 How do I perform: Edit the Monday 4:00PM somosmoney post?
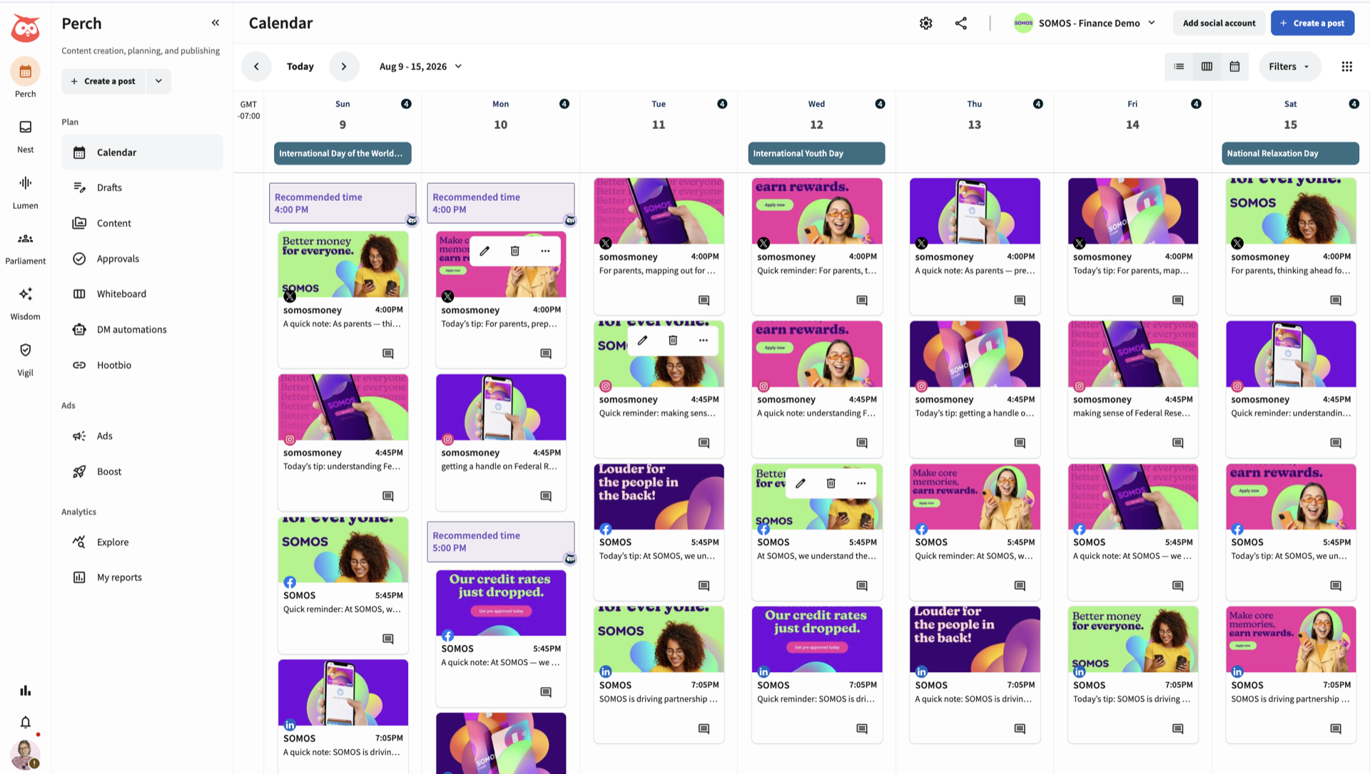point(484,251)
